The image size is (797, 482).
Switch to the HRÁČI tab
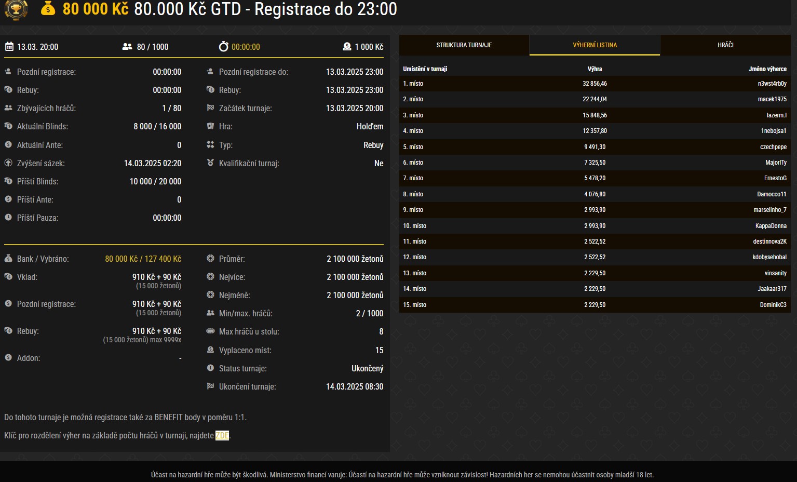point(725,45)
